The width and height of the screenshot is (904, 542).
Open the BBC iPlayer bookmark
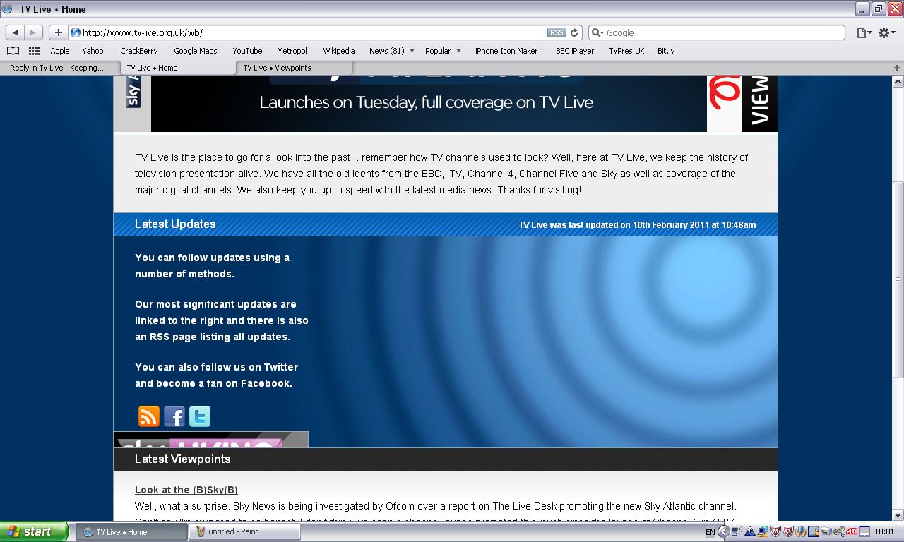pos(575,51)
